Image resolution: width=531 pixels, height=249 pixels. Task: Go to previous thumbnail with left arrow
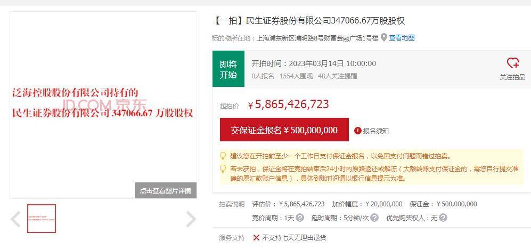click(x=15, y=219)
